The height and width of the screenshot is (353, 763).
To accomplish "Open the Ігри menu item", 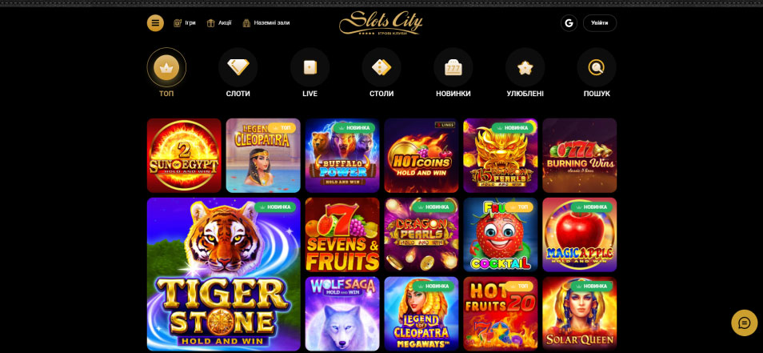I will pyautogui.click(x=185, y=23).
